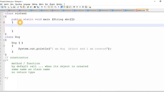Click the last toolbar icon after macros
The height and width of the screenshot is (92, 164).
90,7
